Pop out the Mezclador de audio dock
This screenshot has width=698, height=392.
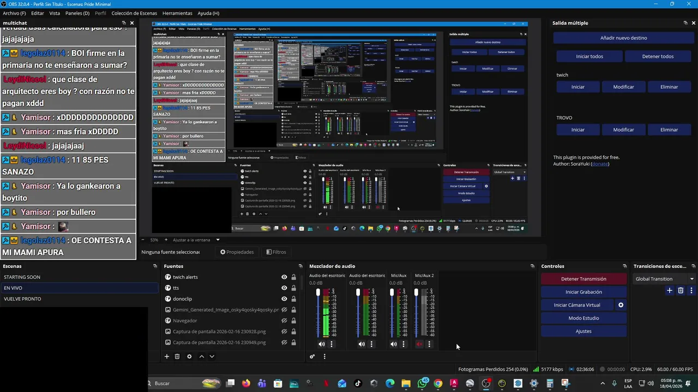pos(532,266)
